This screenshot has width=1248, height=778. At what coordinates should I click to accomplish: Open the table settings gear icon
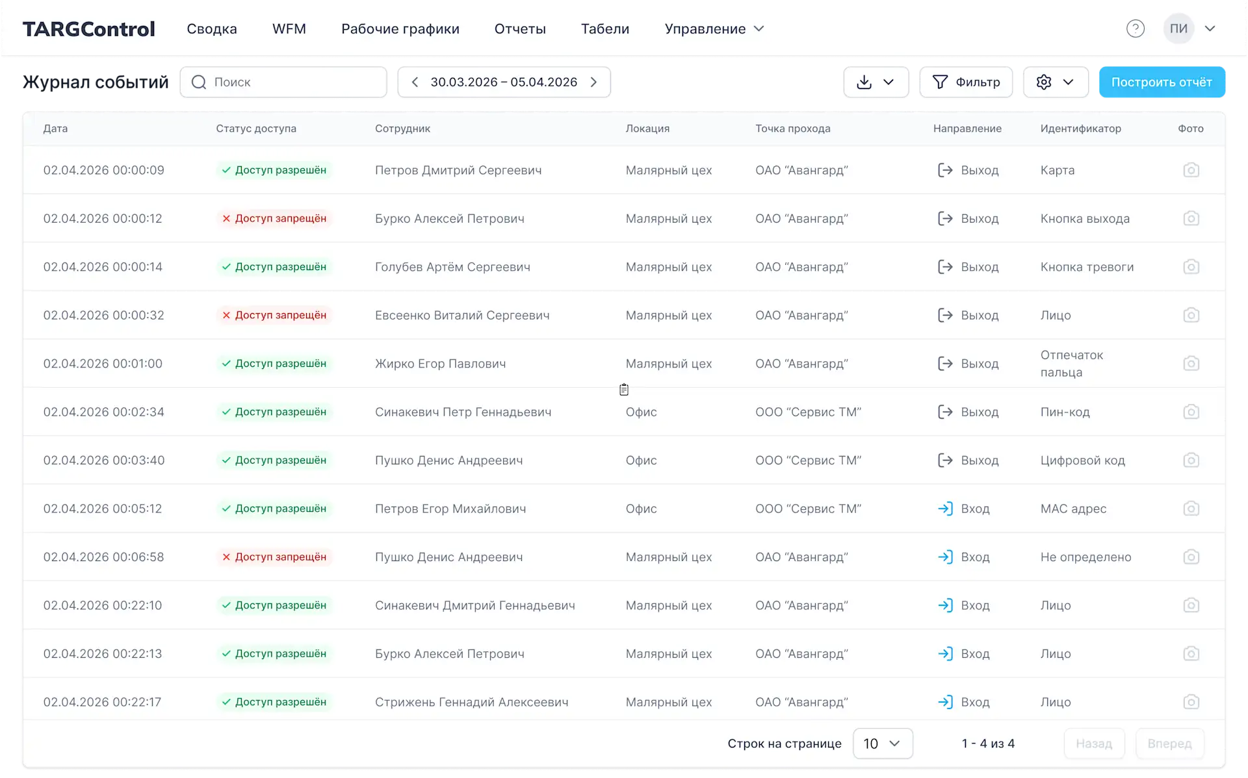pos(1044,82)
